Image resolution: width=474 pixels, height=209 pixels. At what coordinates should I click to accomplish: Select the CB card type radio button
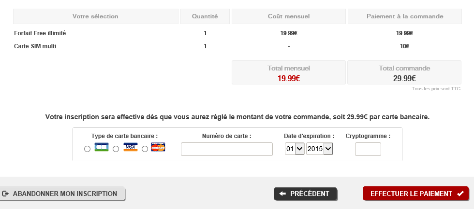(87, 149)
